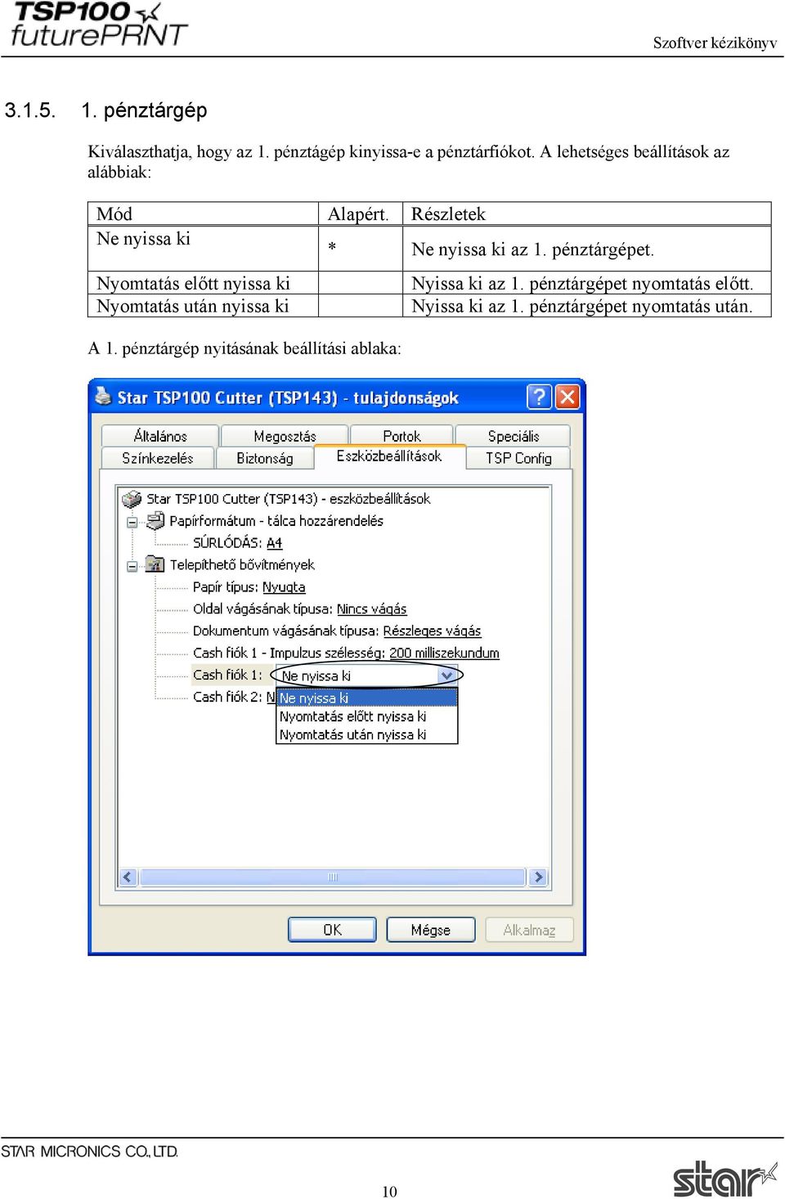This screenshot has height=1199, width=785.
Task: Choose Nyomtatás előtt nyissa ki option
Action: click(367, 716)
